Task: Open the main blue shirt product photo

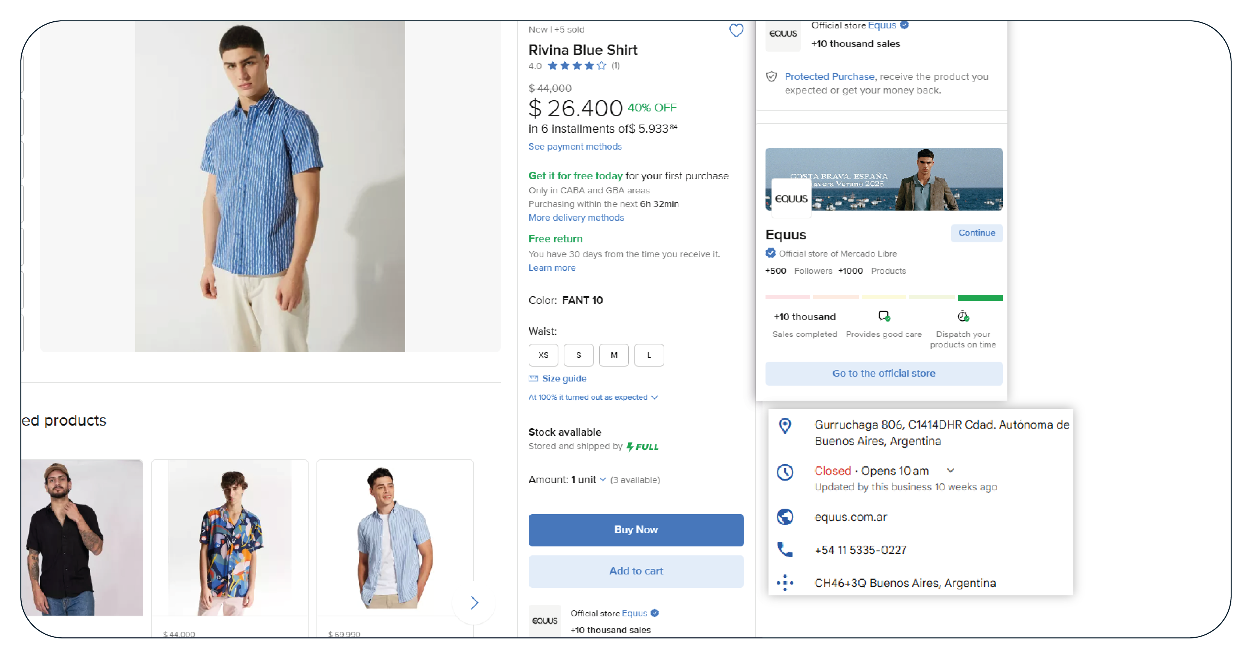Action: tap(270, 186)
